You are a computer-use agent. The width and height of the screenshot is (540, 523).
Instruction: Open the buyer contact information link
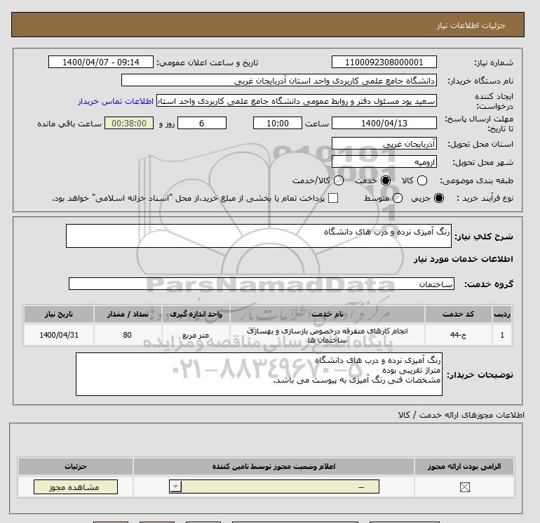116,101
